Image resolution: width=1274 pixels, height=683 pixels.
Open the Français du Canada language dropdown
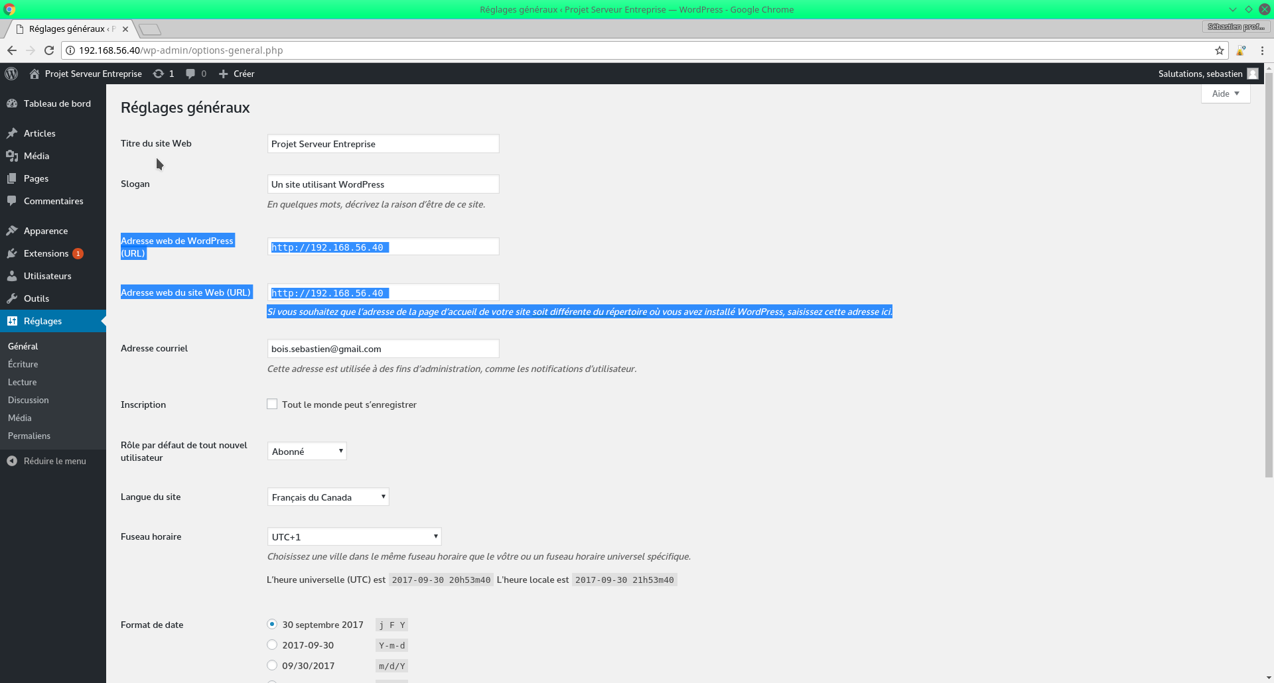pyautogui.click(x=328, y=497)
